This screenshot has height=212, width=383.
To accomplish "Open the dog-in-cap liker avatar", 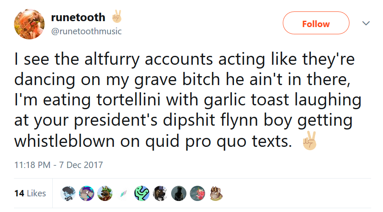I will point(161,193).
